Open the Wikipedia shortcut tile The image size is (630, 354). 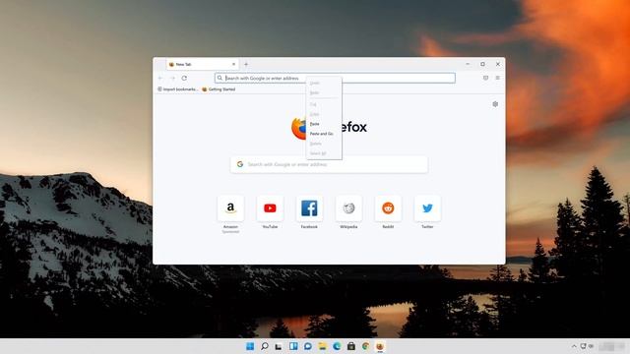click(348, 208)
